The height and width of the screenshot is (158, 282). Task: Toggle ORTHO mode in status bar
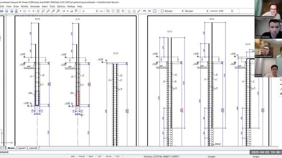coord(108,156)
